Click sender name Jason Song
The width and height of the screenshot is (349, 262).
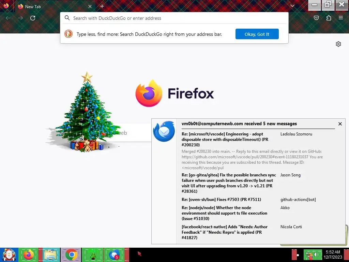pyautogui.click(x=290, y=175)
